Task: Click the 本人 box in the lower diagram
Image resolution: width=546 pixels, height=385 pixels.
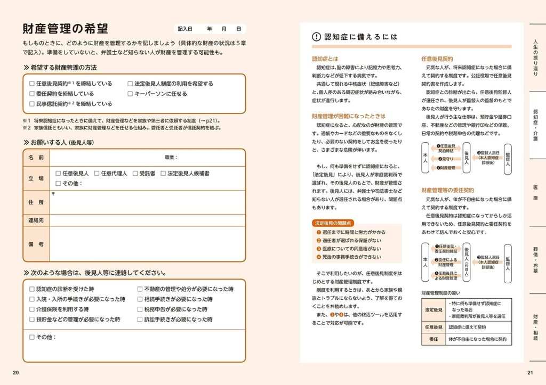Action: pos(425,262)
